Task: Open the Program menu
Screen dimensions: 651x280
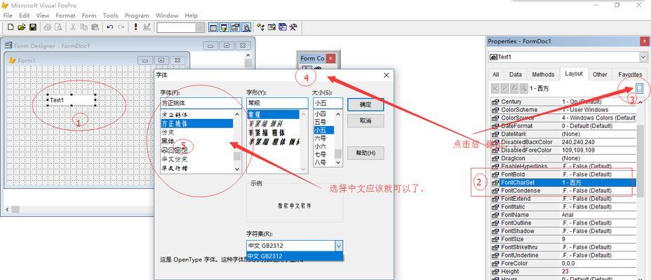Action: point(137,15)
